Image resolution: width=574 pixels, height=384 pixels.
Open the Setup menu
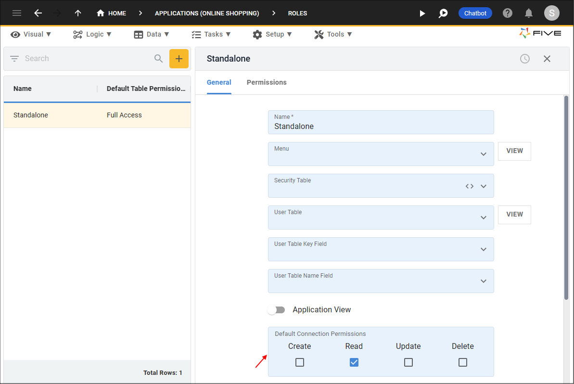click(x=272, y=35)
